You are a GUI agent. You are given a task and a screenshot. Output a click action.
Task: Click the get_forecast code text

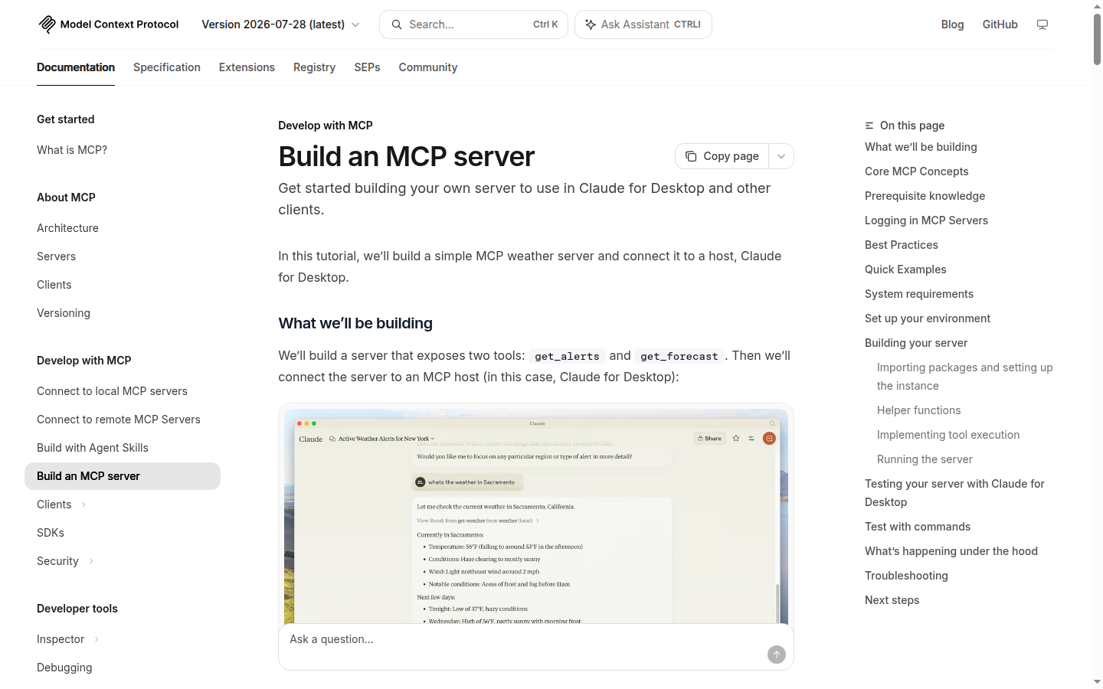pos(679,356)
